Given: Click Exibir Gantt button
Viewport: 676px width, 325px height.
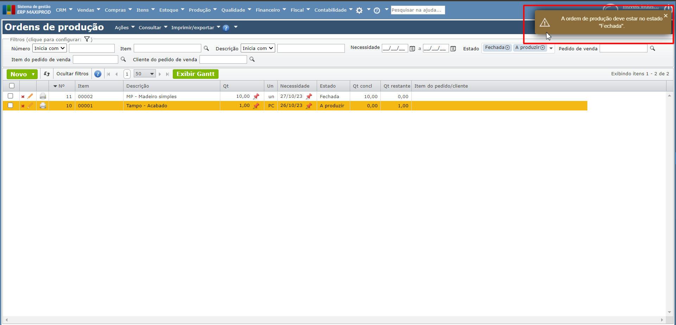Looking at the screenshot, I should pos(196,74).
